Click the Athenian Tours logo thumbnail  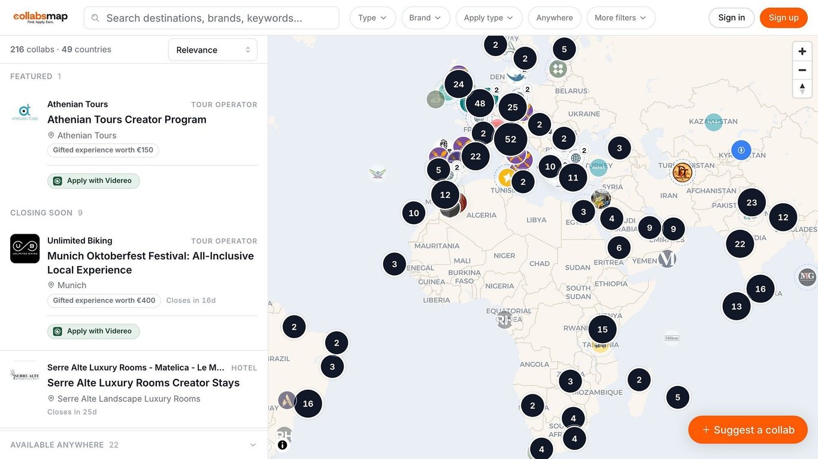(25, 112)
